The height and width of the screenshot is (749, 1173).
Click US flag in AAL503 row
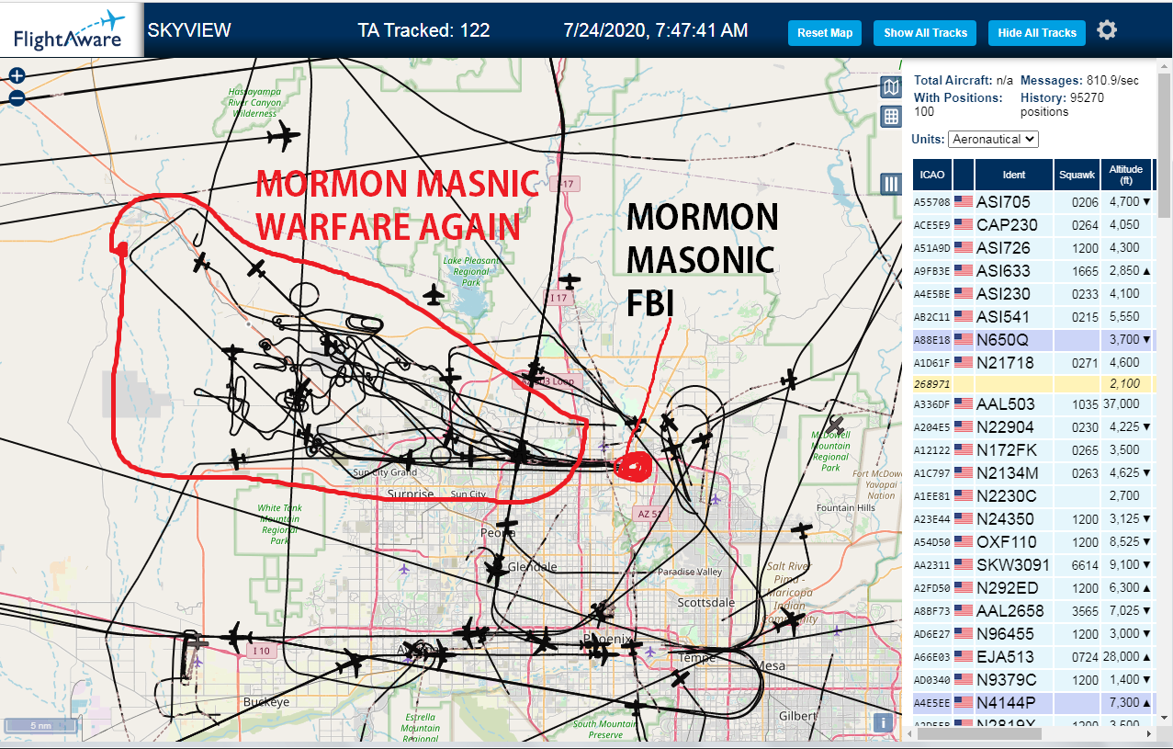click(x=964, y=404)
